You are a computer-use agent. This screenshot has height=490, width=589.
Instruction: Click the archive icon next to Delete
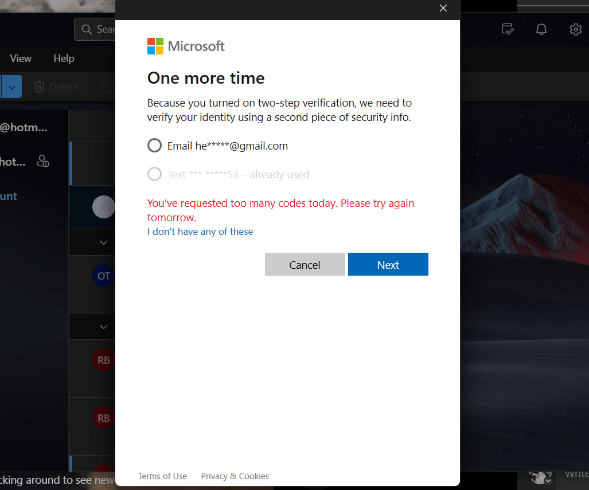point(106,87)
